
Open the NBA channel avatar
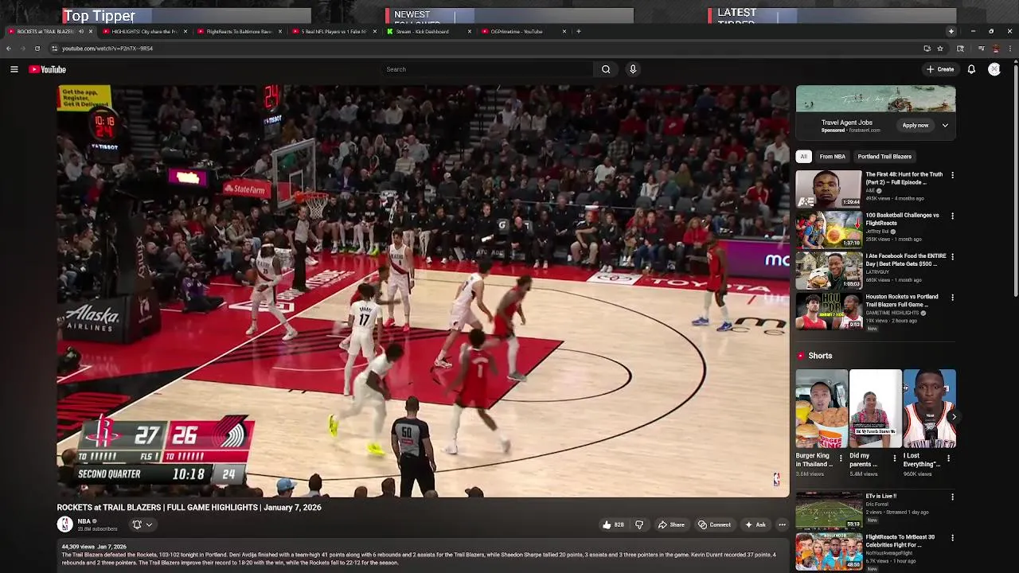(x=64, y=524)
